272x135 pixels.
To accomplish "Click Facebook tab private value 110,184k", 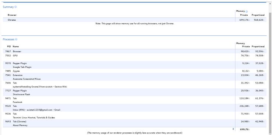I will pyautogui.click(x=245, y=99).
